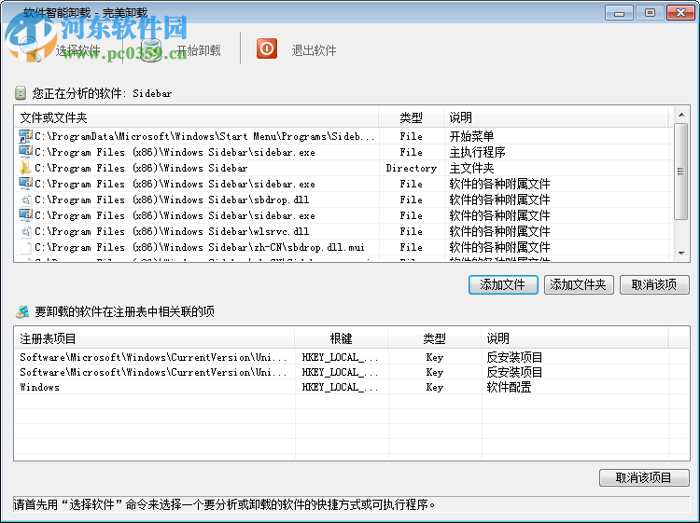Image resolution: width=700 pixels, height=523 pixels.
Task: Click the file list vertical scrollbar thumb
Action: point(681,172)
